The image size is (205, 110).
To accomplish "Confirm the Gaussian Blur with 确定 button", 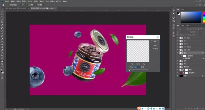I will (x=155, y=42).
